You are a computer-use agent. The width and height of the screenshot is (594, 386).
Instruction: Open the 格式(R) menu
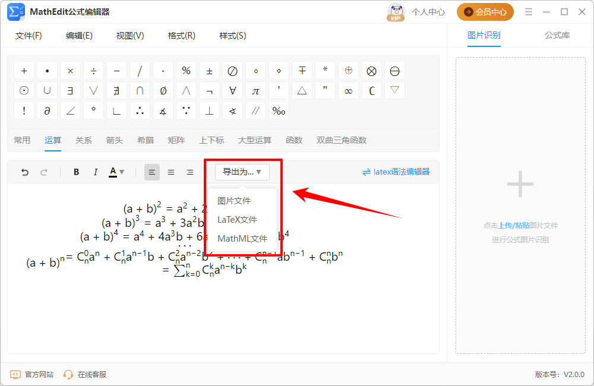coord(181,36)
